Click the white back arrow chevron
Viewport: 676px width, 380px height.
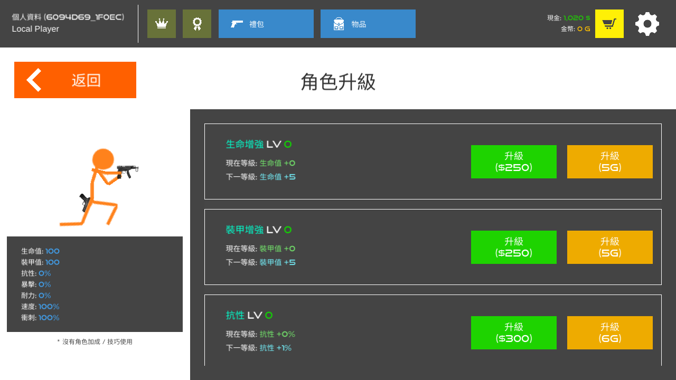coord(34,80)
